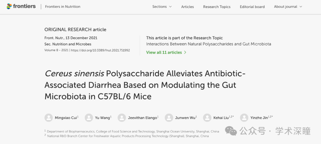
Task: Open Yu Wang's author avatar
Action: click(x=89, y=118)
